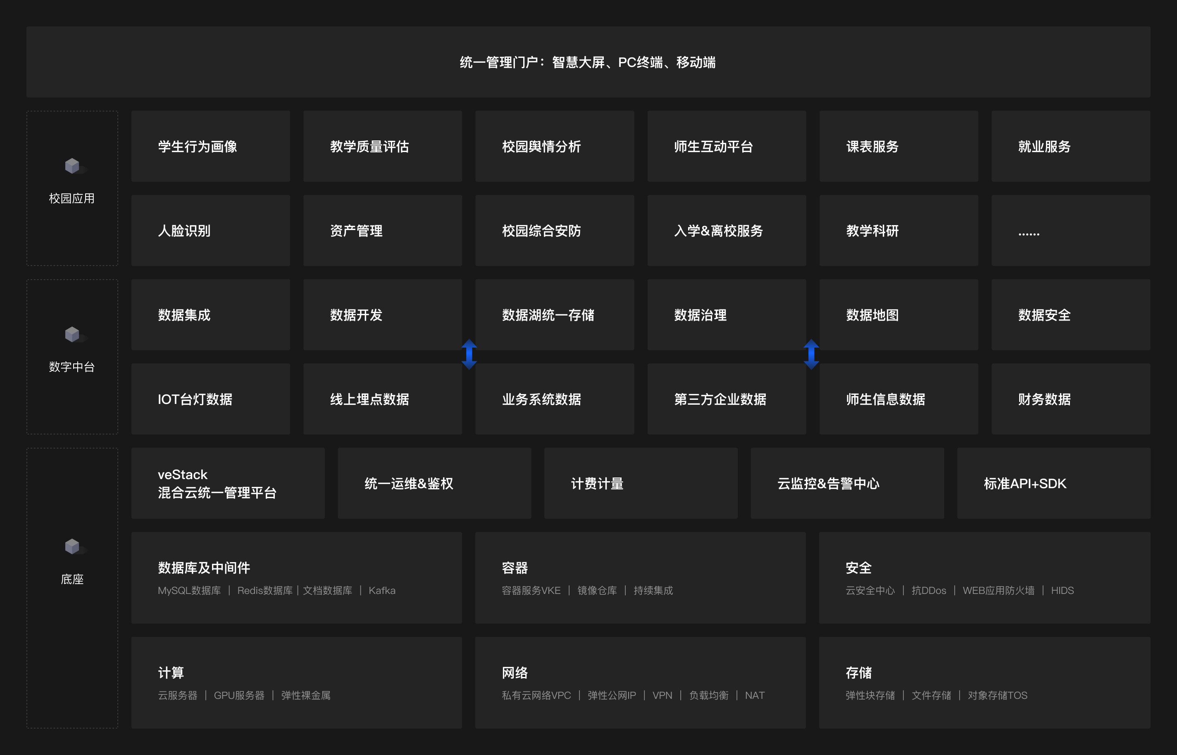Open the 学生行为画像 tile
Screen dimensions: 1177x755
210,146
